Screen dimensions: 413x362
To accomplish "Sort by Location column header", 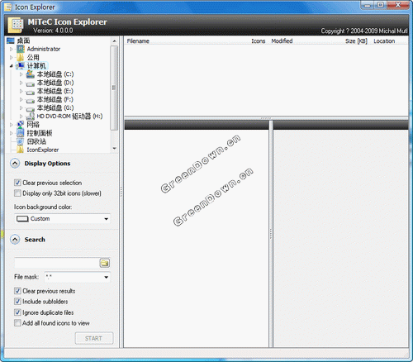I will pos(384,41).
